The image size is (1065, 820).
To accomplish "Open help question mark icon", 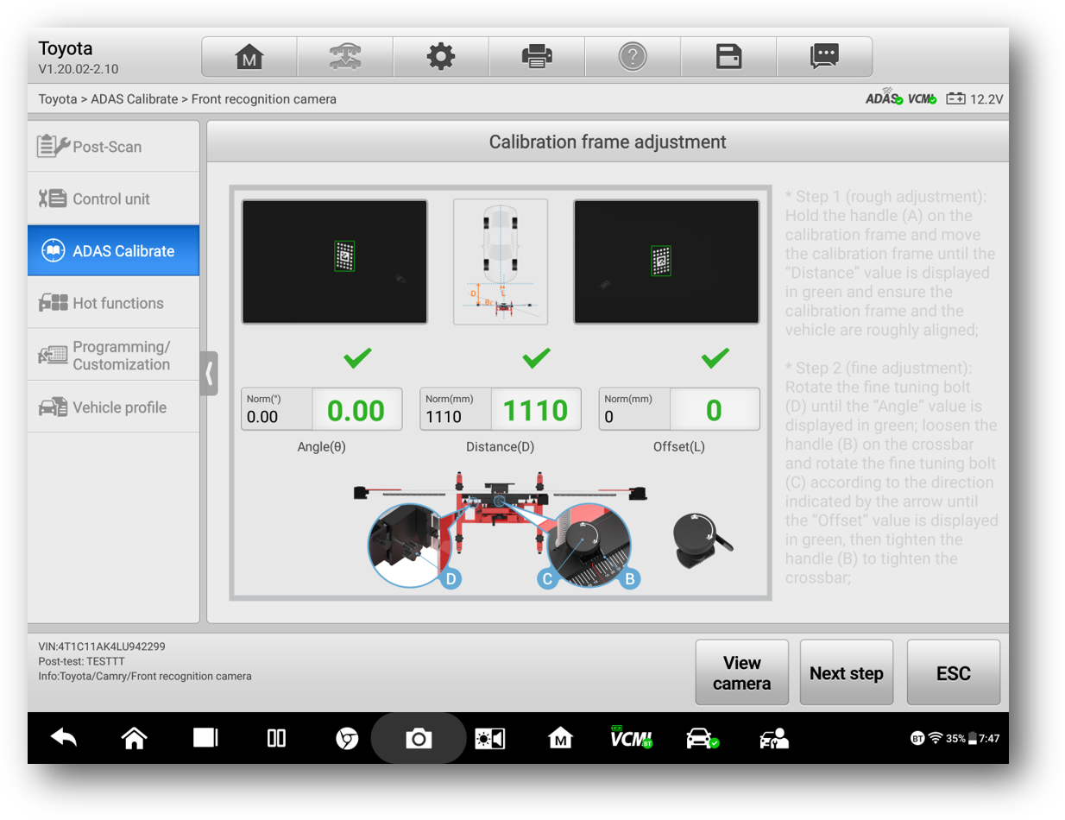I will tap(633, 57).
